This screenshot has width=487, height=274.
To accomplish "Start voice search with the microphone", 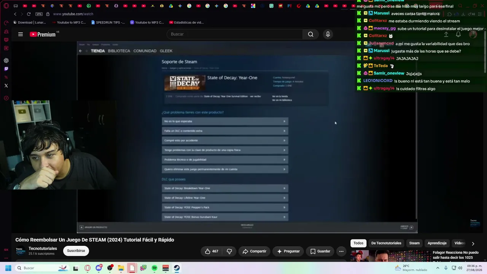I will (328, 34).
